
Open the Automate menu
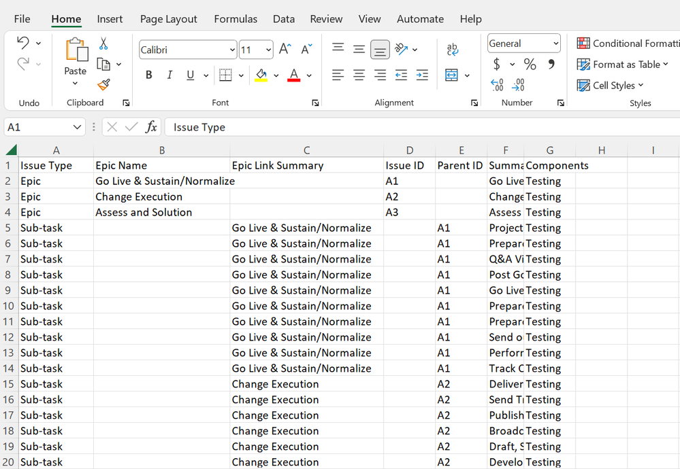click(x=420, y=19)
